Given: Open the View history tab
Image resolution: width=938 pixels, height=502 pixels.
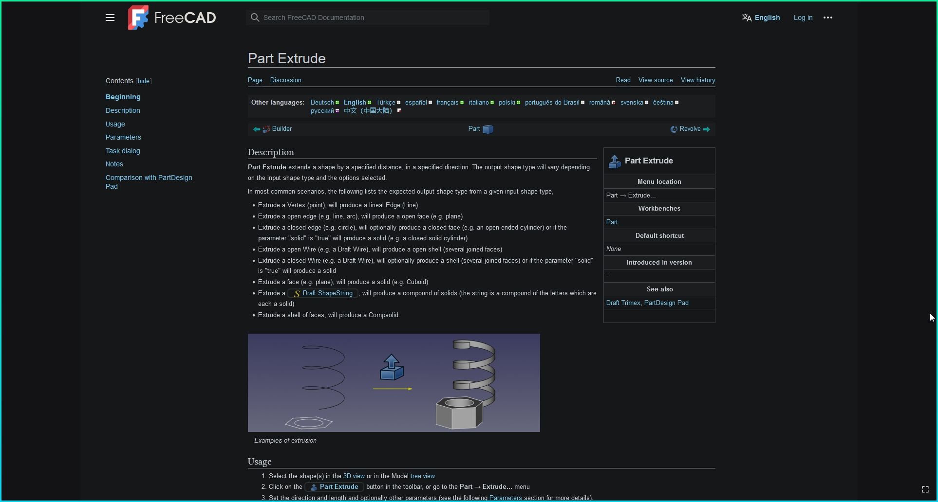Looking at the screenshot, I should (x=698, y=80).
